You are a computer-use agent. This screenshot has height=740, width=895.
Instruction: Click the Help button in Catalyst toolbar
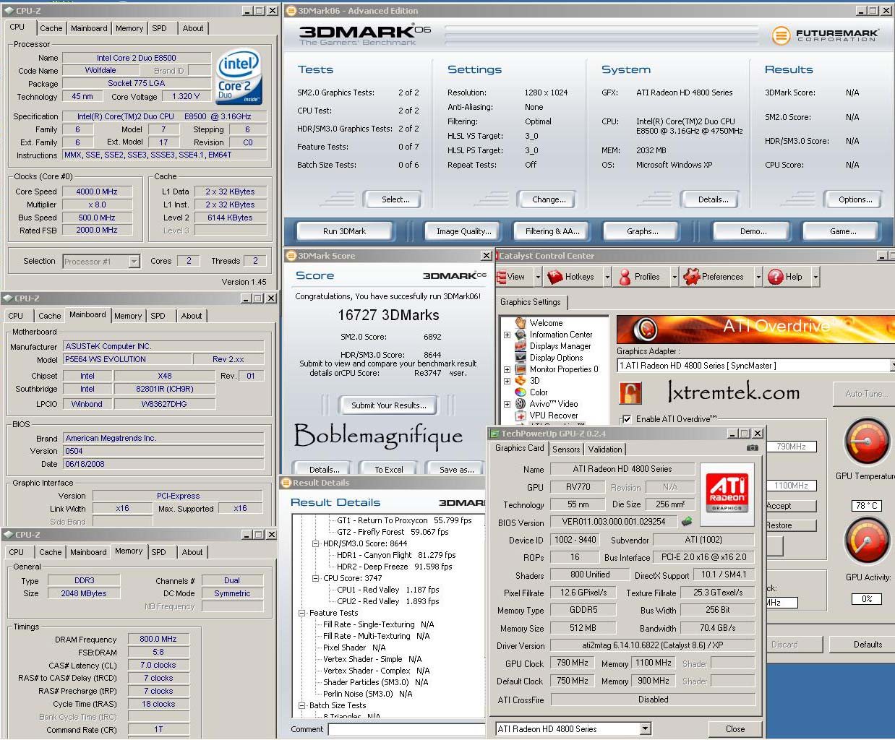[785, 277]
